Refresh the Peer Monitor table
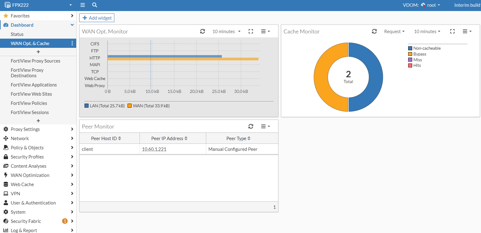481x233 pixels. click(250, 126)
